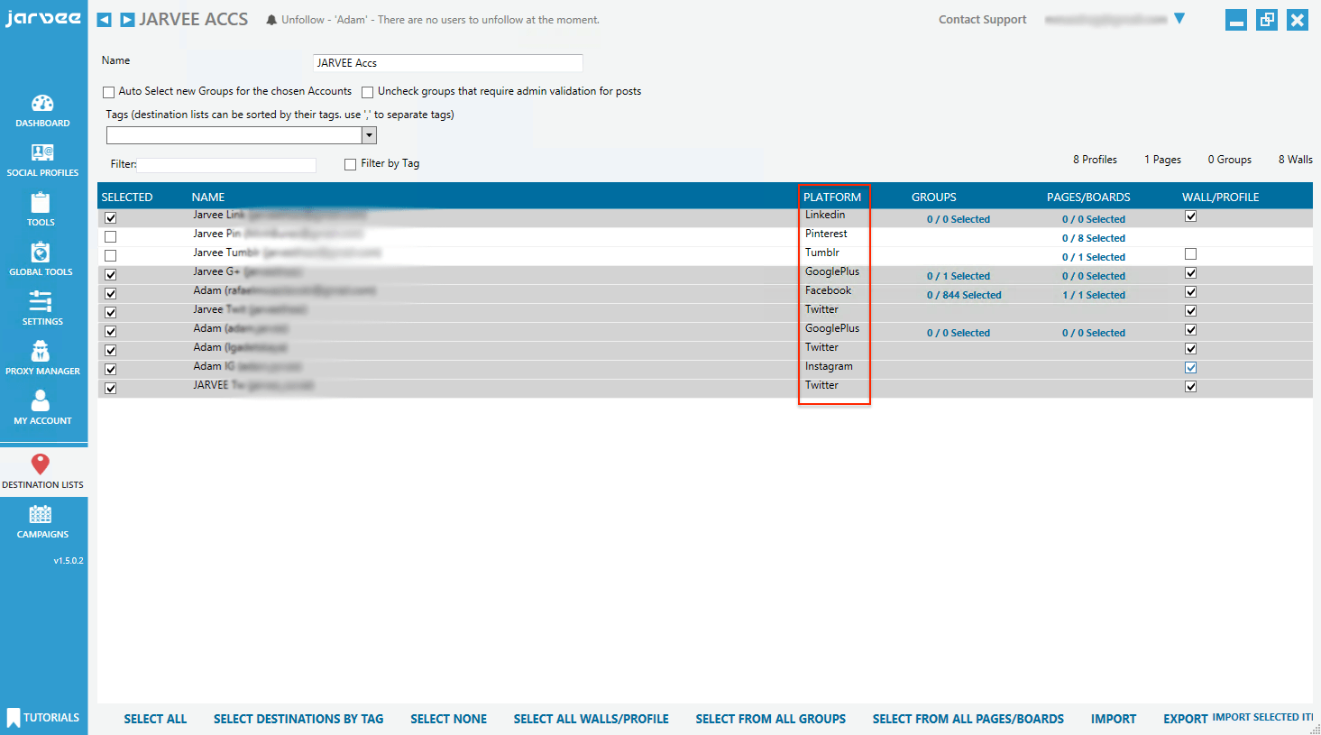Open Tutorials from the sidebar bottom
This screenshot has width=1321, height=735.
[43, 718]
